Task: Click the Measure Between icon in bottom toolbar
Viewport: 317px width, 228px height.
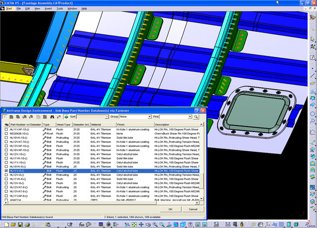Action: (228, 225)
